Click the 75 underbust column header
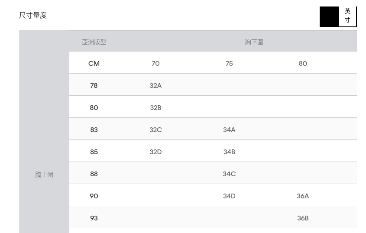Screen dimensions: 366x233 tap(229, 64)
